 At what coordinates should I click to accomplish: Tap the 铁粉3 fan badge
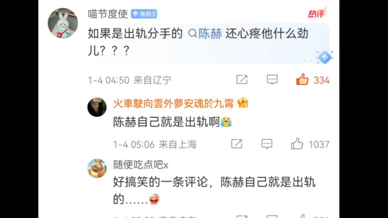[x=144, y=14]
